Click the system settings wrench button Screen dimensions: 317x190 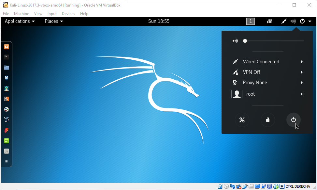tap(242, 120)
